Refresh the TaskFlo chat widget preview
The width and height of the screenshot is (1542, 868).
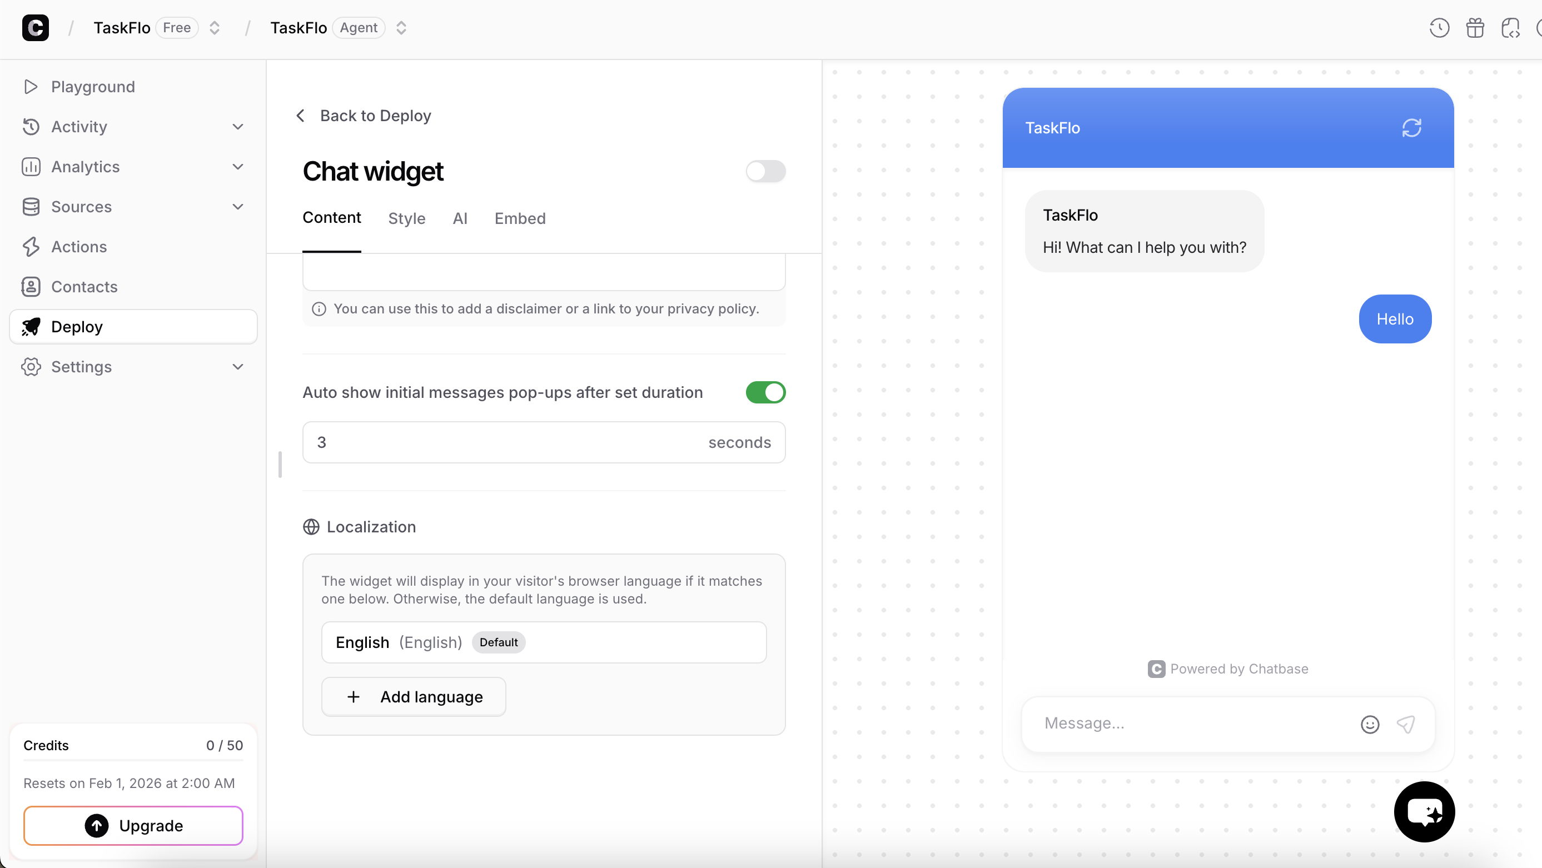pos(1412,127)
